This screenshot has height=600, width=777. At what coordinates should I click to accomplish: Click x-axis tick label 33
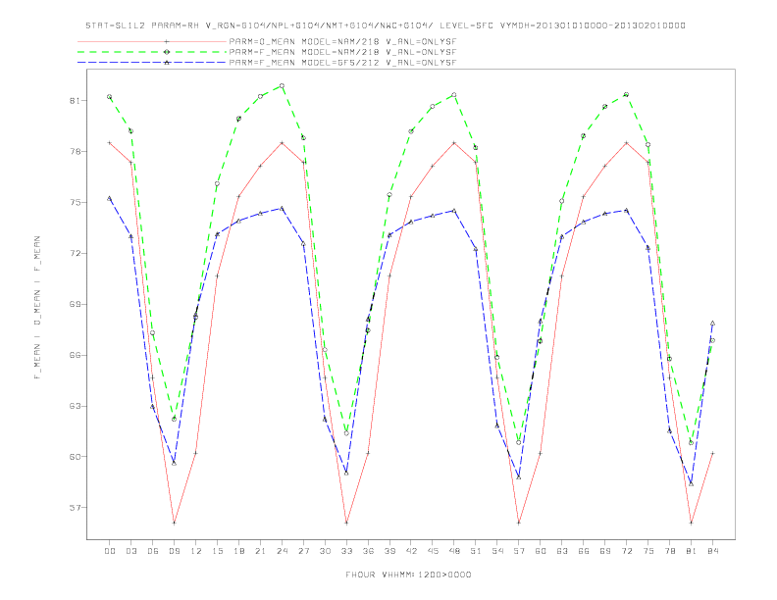click(346, 551)
